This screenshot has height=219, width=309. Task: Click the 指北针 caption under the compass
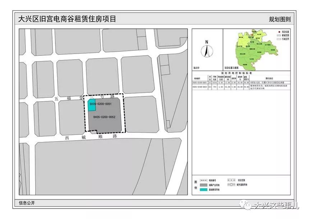point(196,68)
